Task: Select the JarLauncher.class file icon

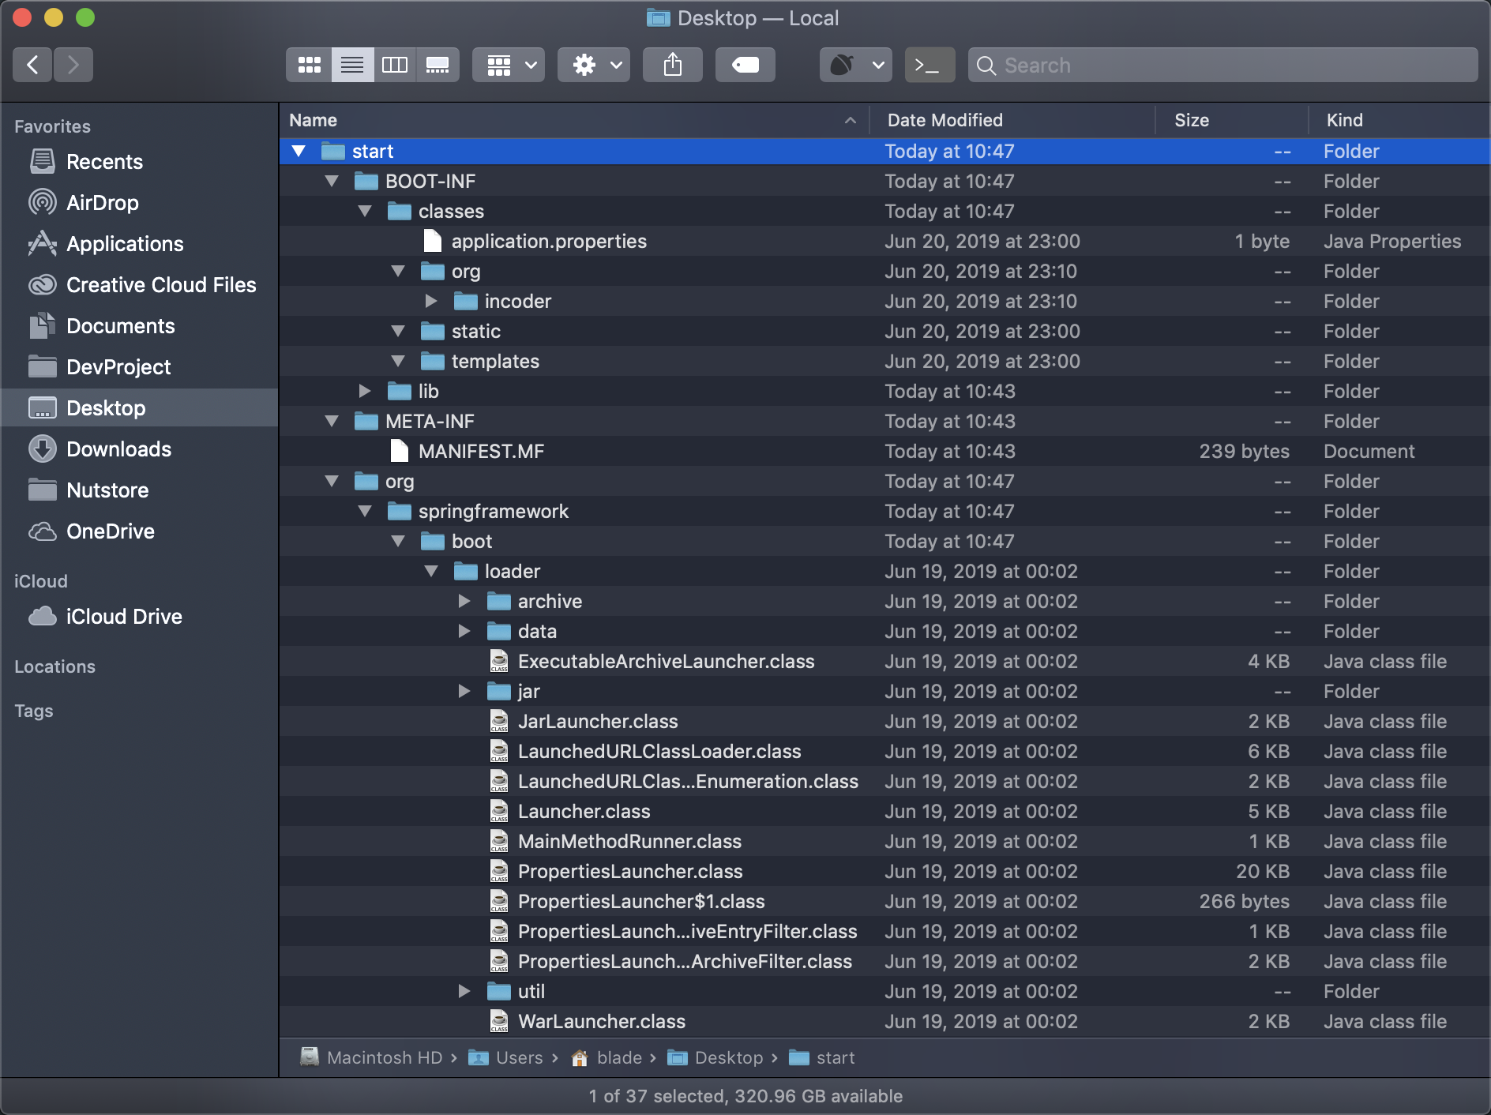Action: pos(499,721)
